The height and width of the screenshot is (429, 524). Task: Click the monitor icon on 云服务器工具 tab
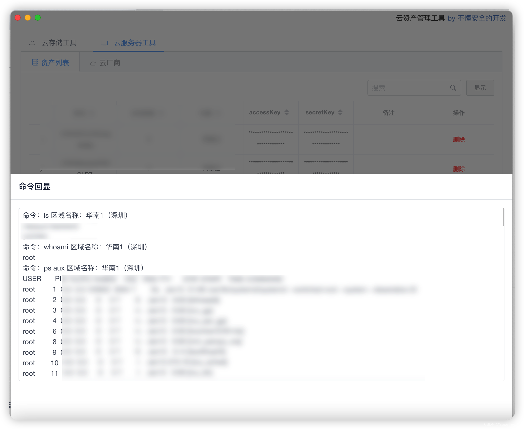point(104,43)
